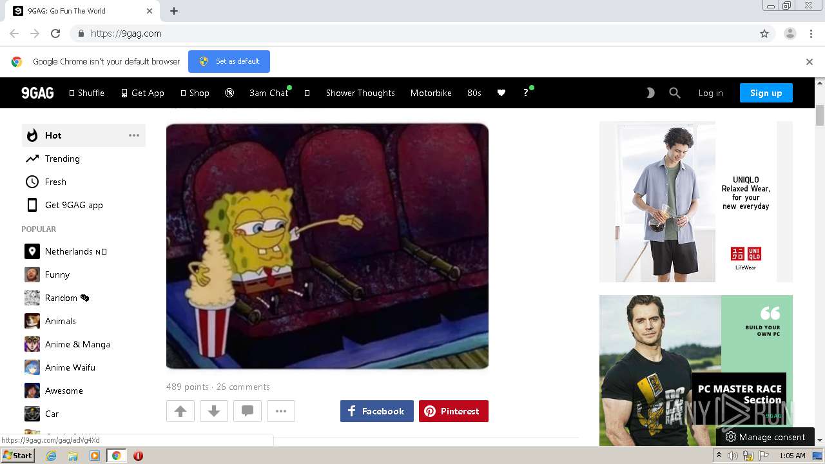
Task: Bookmark this page with the star
Action: pyautogui.click(x=764, y=34)
